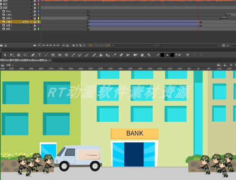Select the Pencil tool

(73, 55)
